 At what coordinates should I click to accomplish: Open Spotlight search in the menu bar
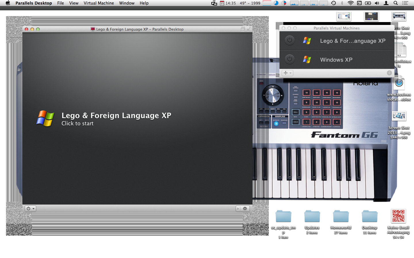[396, 3]
